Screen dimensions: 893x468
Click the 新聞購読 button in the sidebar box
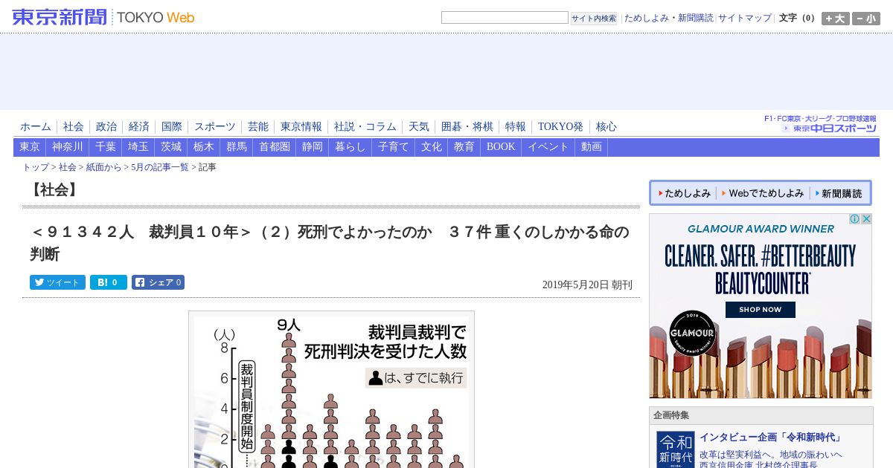[838, 193]
